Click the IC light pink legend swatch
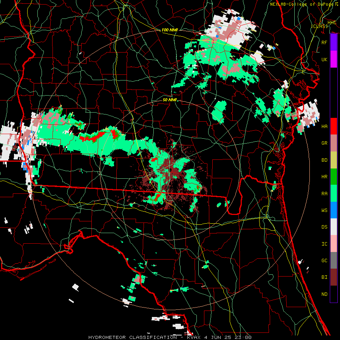 (334, 244)
